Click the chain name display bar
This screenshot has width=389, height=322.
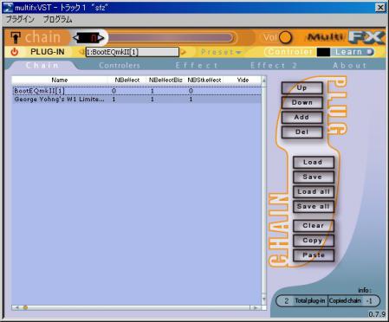[171, 38]
